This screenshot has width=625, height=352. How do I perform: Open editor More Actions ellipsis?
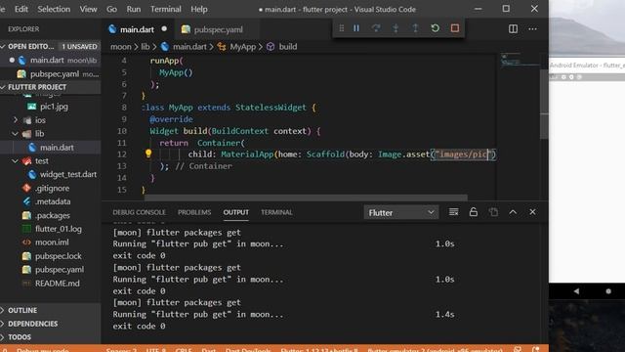[532, 29]
